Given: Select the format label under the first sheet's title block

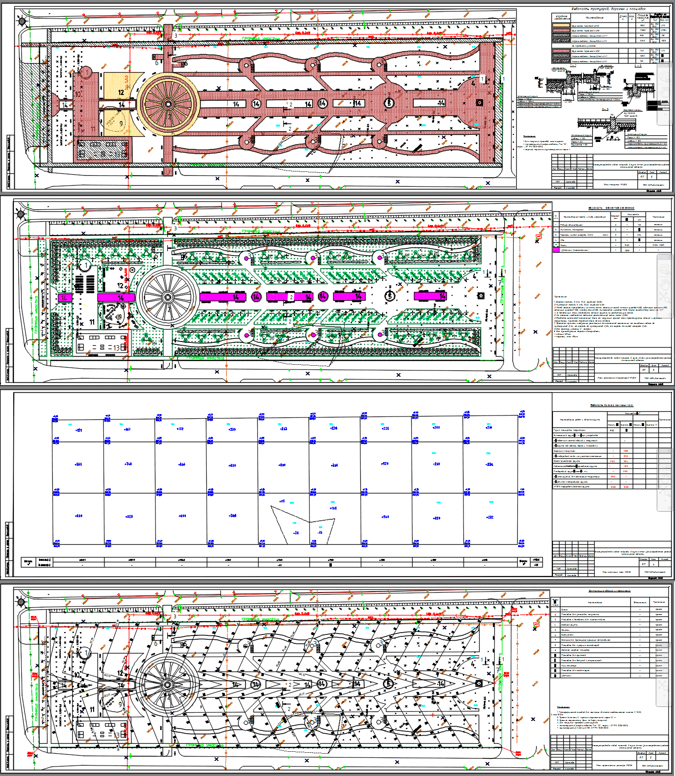Looking at the screenshot, I should 654,191.
